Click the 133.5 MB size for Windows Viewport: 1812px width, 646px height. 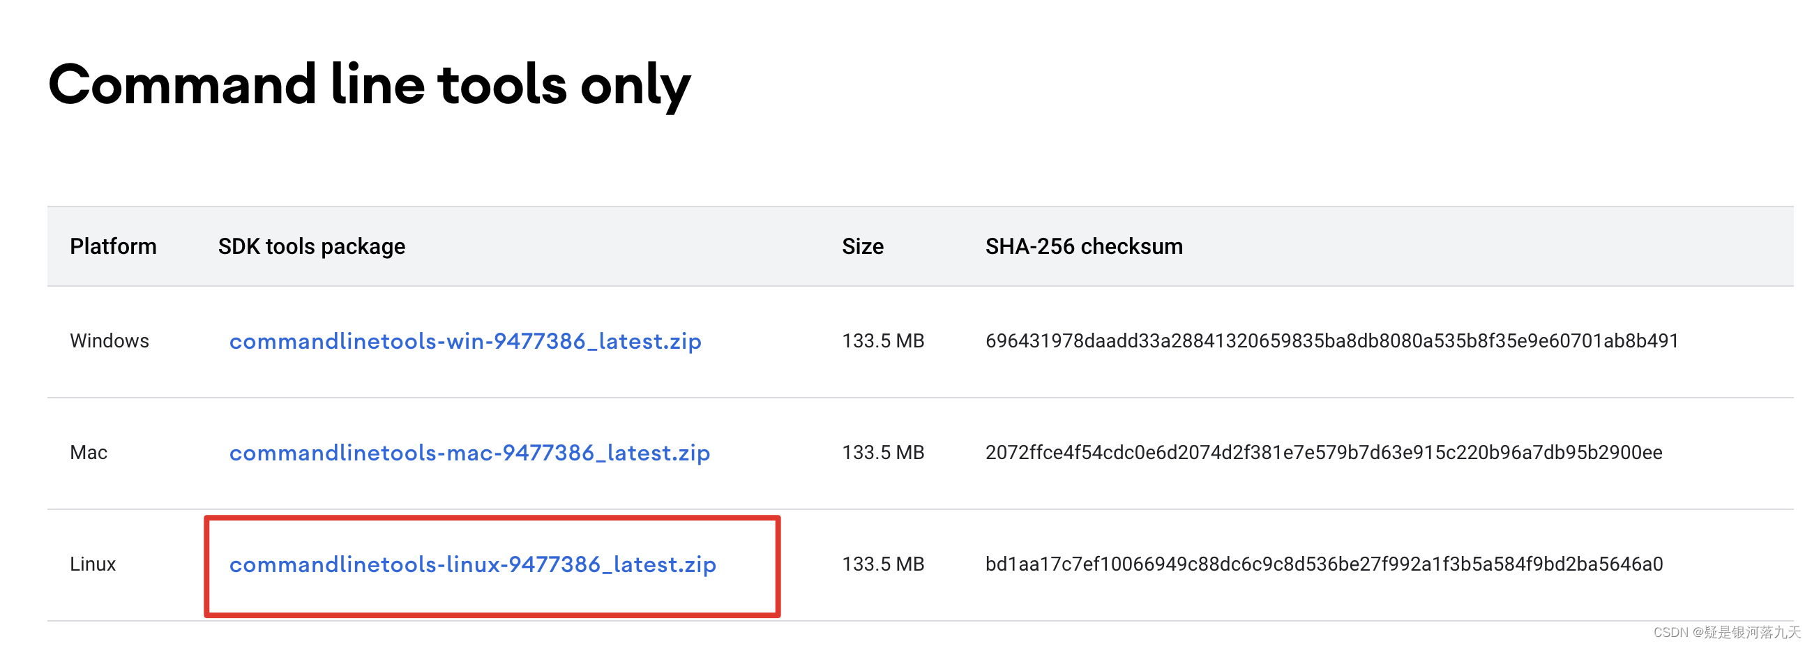click(883, 340)
